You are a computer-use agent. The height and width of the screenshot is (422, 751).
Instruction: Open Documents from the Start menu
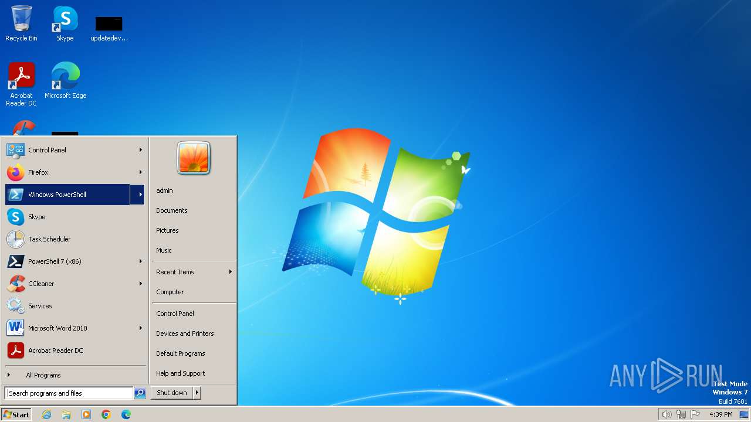coord(194,210)
